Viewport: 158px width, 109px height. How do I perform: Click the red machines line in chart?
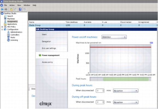[121, 47]
